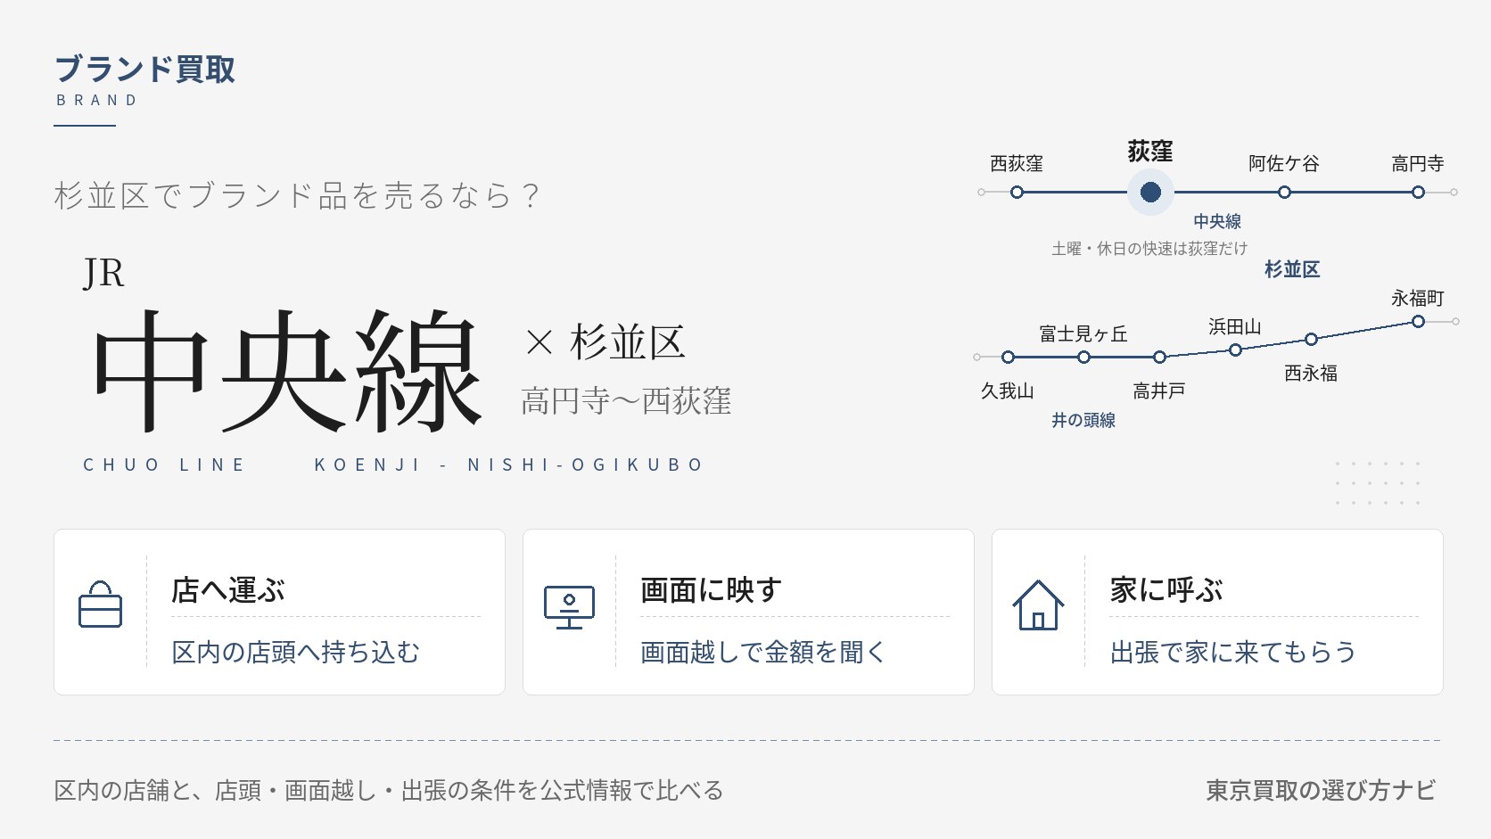Click the 高井戸 station marker

pos(1159,357)
